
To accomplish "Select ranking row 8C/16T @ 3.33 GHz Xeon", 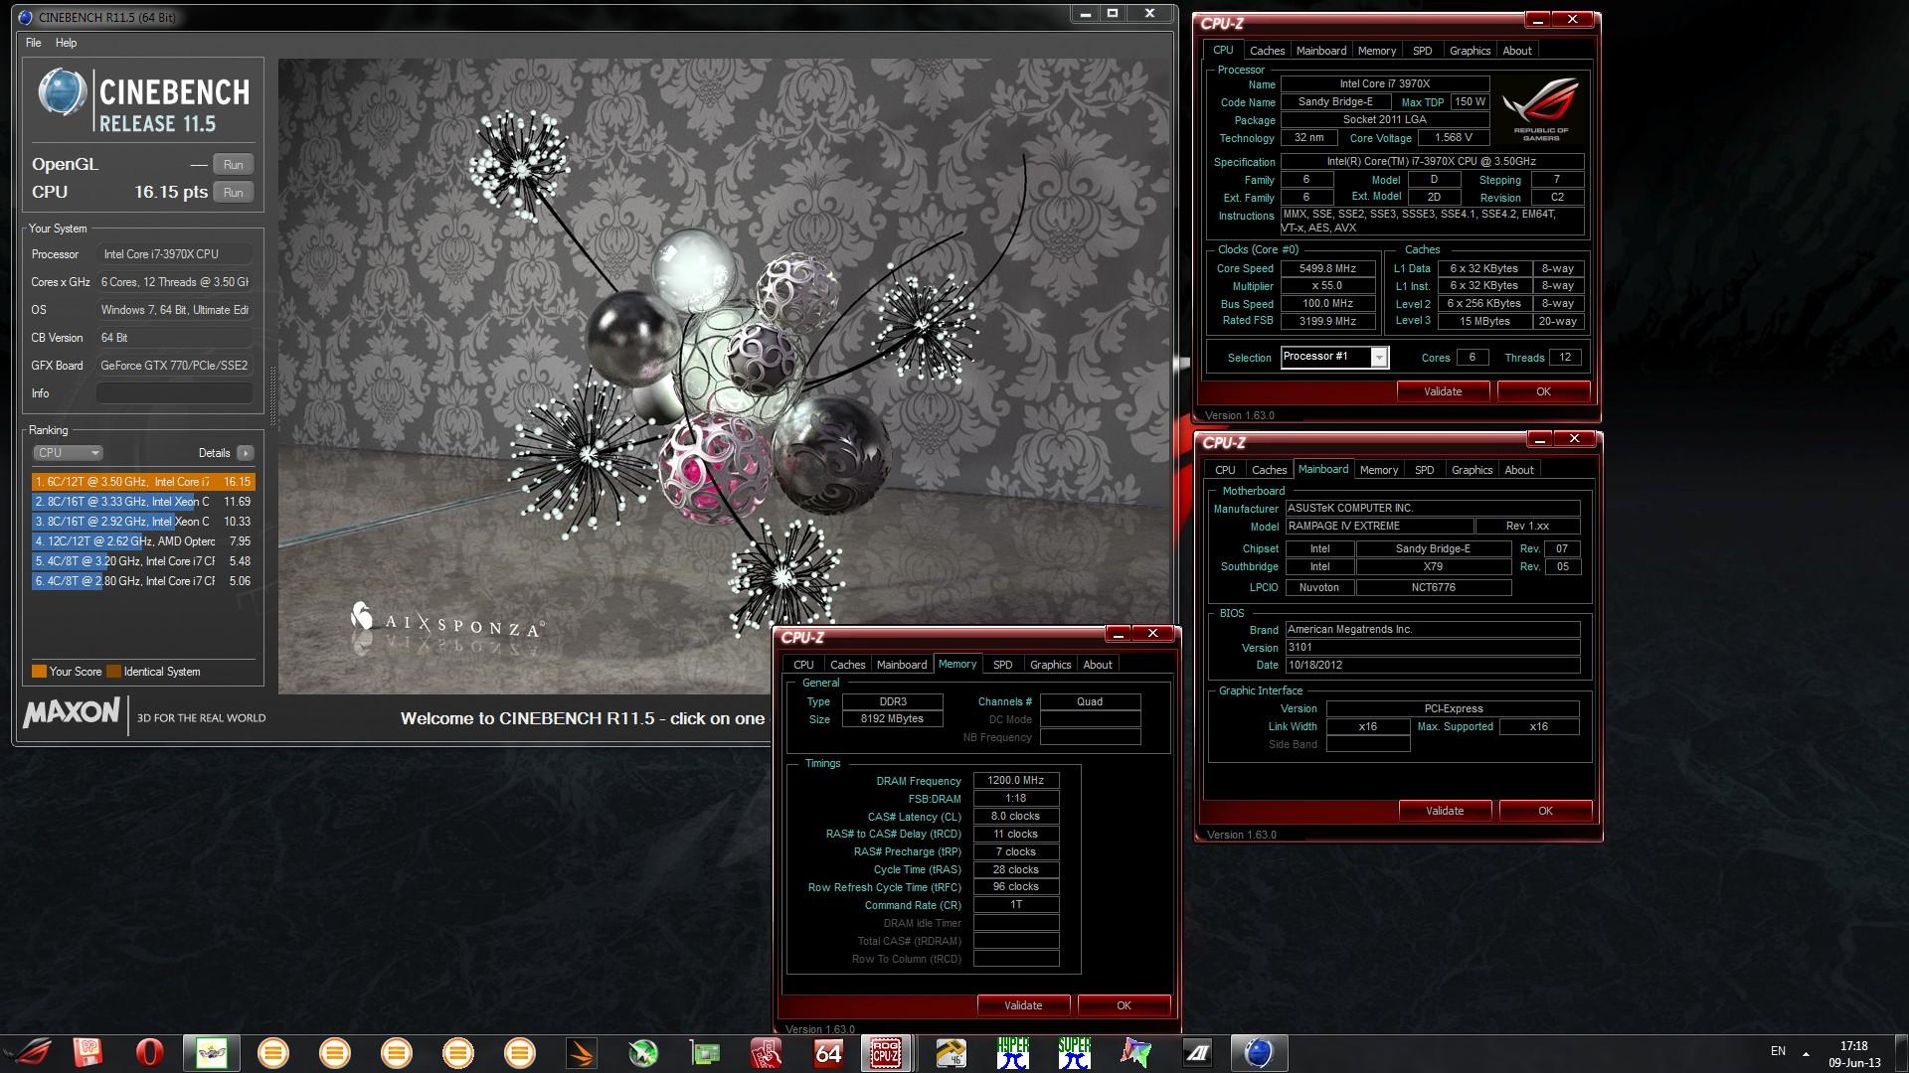I will (x=143, y=502).
